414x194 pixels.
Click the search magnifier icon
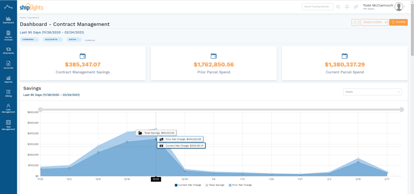(338, 7)
